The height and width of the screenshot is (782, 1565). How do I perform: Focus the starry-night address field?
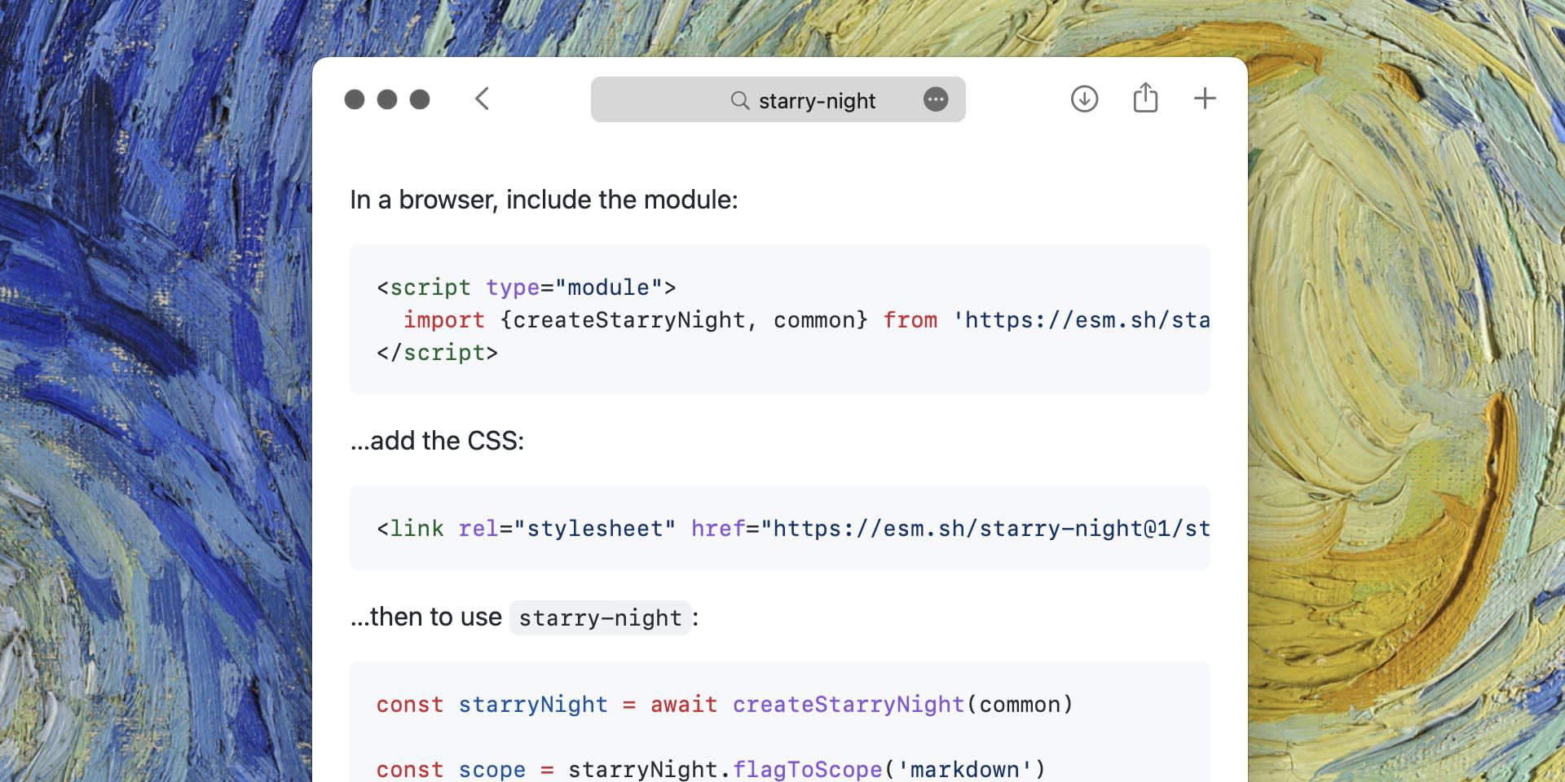[x=778, y=99]
